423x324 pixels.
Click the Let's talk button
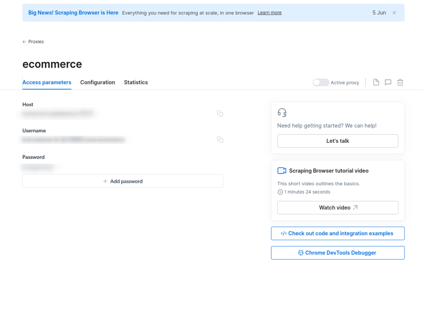pyautogui.click(x=337, y=141)
